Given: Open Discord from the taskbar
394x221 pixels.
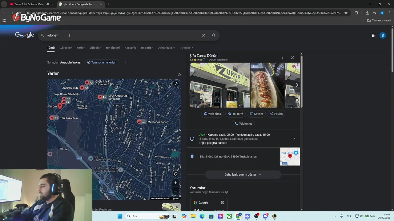Looking at the screenshot, I should pos(265,216).
